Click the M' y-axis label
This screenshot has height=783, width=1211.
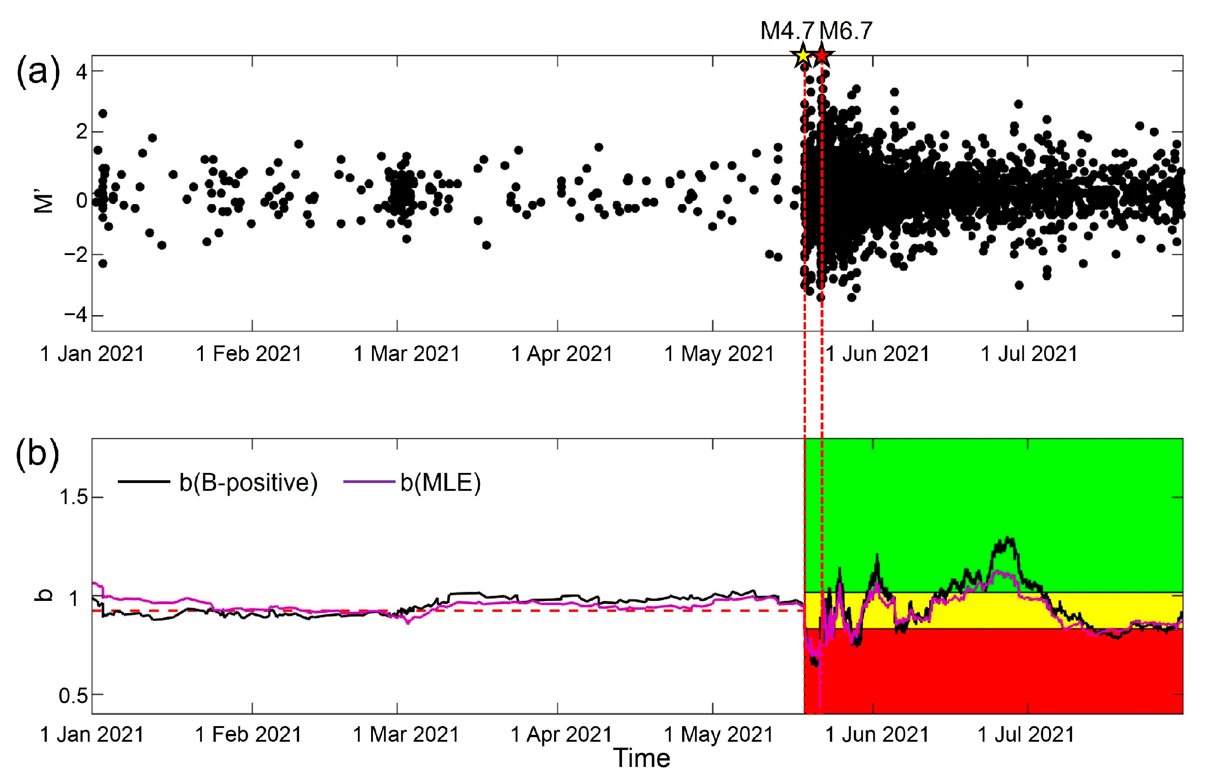click(x=44, y=201)
